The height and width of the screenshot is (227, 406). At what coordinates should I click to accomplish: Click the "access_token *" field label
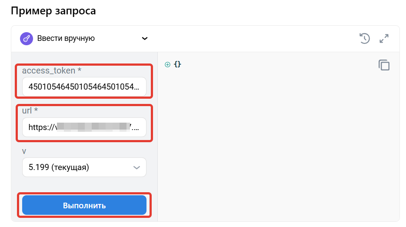(x=52, y=70)
